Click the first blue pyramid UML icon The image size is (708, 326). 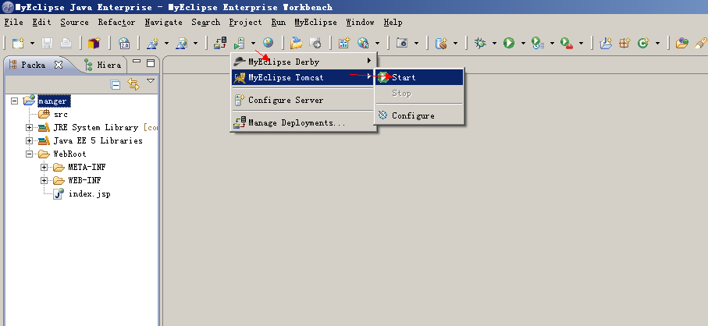coord(153,44)
